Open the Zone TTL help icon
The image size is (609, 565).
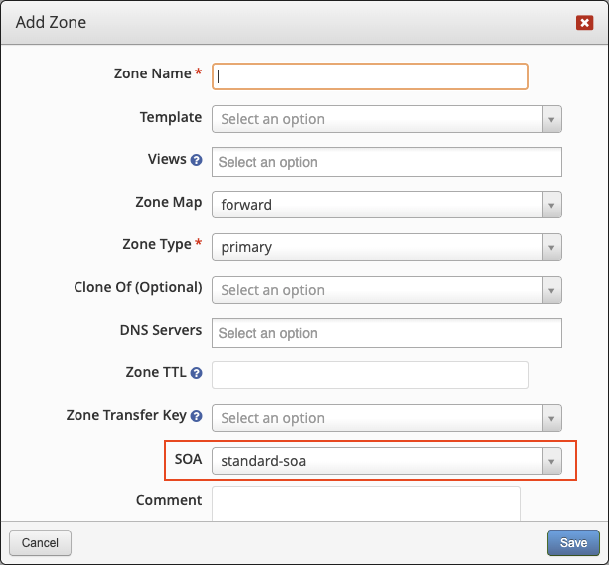pos(196,373)
